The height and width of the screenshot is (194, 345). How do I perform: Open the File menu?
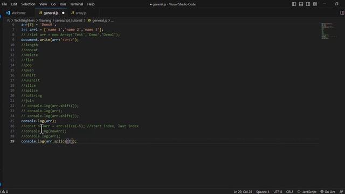(4, 4)
